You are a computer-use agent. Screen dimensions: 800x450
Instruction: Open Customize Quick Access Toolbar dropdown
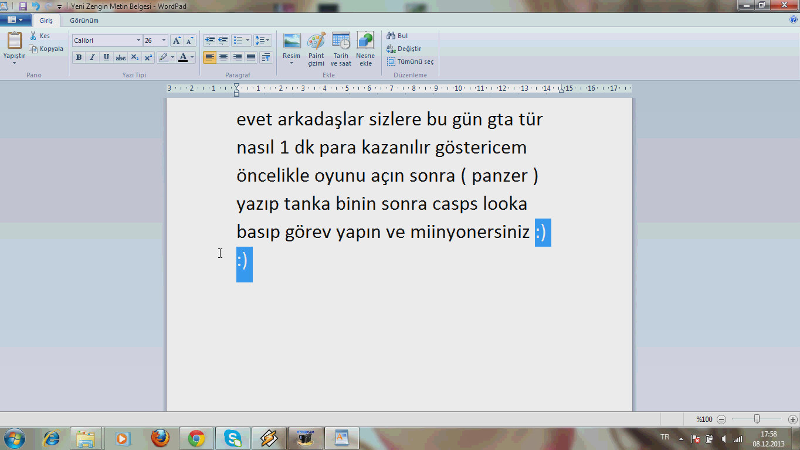click(59, 6)
